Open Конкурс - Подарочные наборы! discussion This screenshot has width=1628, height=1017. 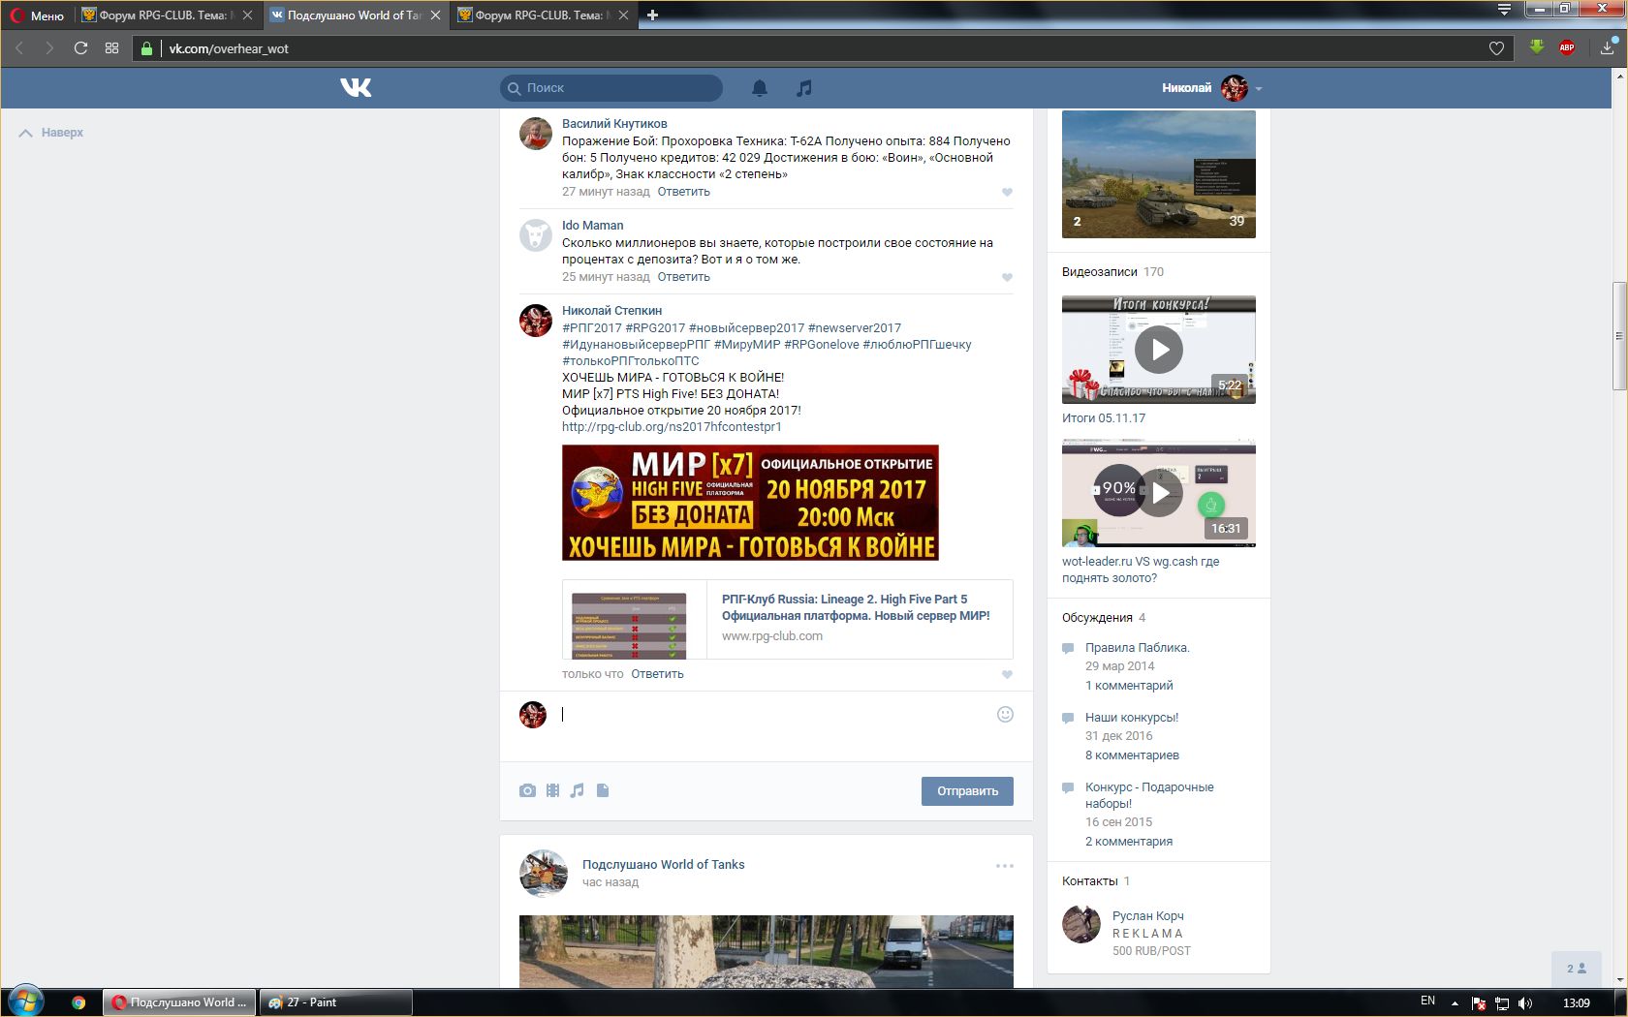pyautogui.click(x=1149, y=795)
